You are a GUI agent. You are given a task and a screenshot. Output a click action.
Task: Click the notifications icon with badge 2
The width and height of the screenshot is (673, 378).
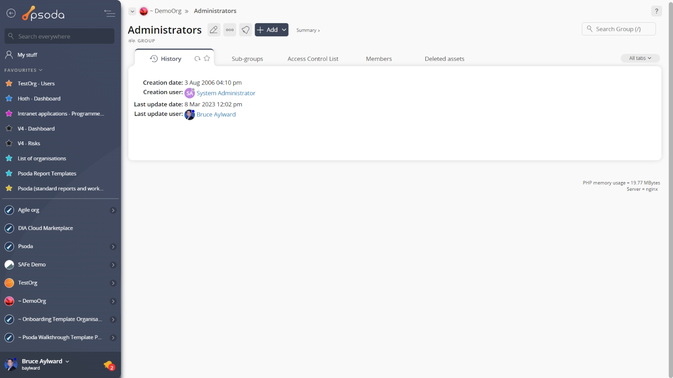click(109, 365)
